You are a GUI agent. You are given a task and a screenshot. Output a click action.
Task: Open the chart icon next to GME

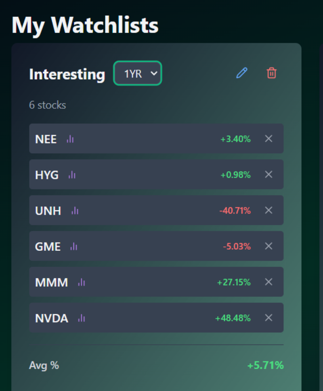pos(73,246)
